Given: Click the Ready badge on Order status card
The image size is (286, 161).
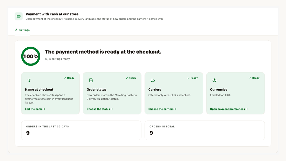Looking at the screenshot, I should pos(131,78).
